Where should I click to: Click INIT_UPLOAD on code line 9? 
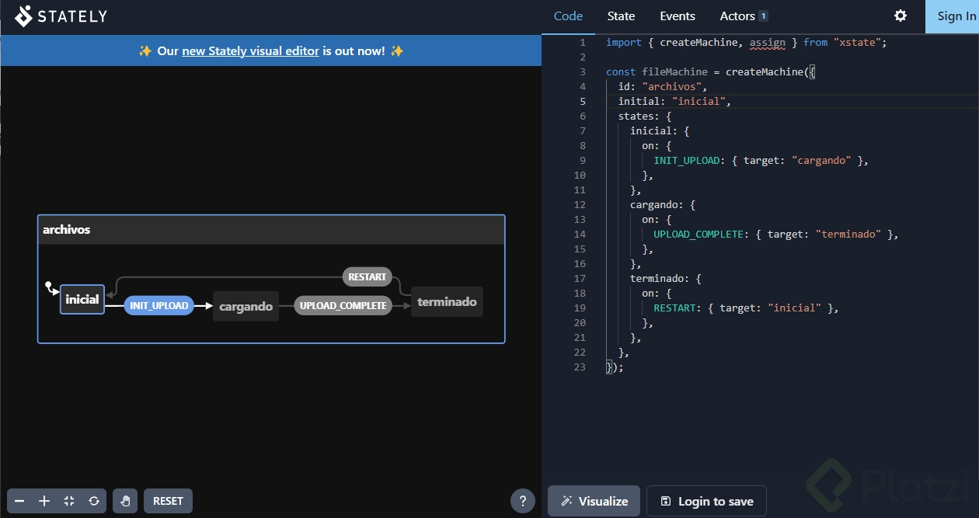686,160
